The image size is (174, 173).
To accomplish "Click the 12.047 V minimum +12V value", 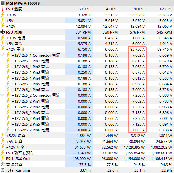I will pos(110,26).
